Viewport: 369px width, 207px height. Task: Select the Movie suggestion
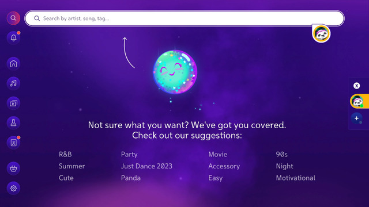tap(218, 154)
